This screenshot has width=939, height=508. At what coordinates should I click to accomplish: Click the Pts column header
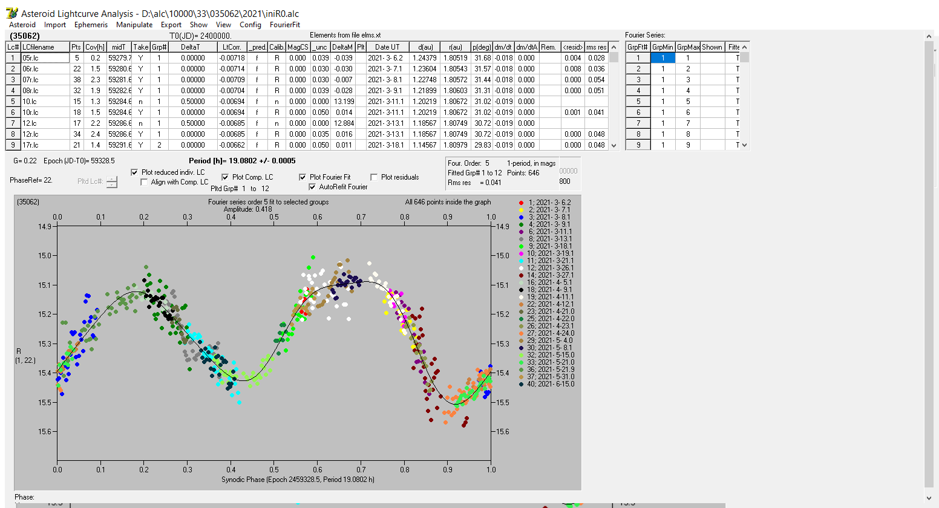pyautogui.click(x=76, y=47)
